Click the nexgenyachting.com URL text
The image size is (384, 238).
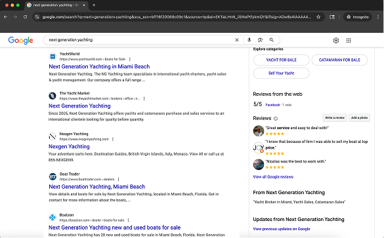click(x=84, y=139)
